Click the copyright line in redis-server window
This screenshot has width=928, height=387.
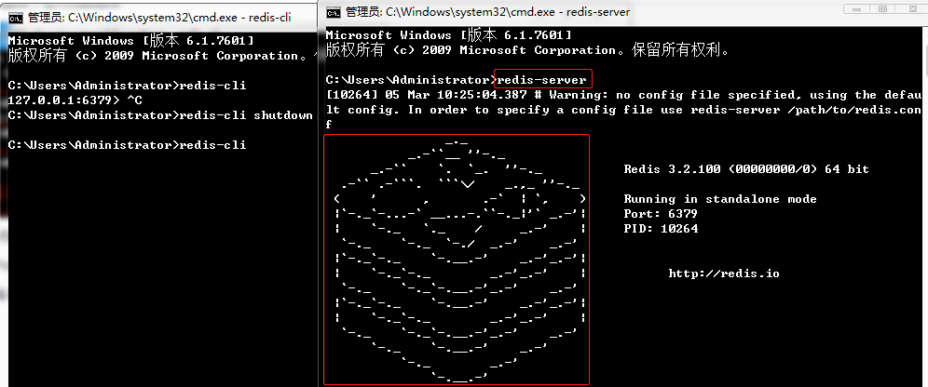coord(528,50)
